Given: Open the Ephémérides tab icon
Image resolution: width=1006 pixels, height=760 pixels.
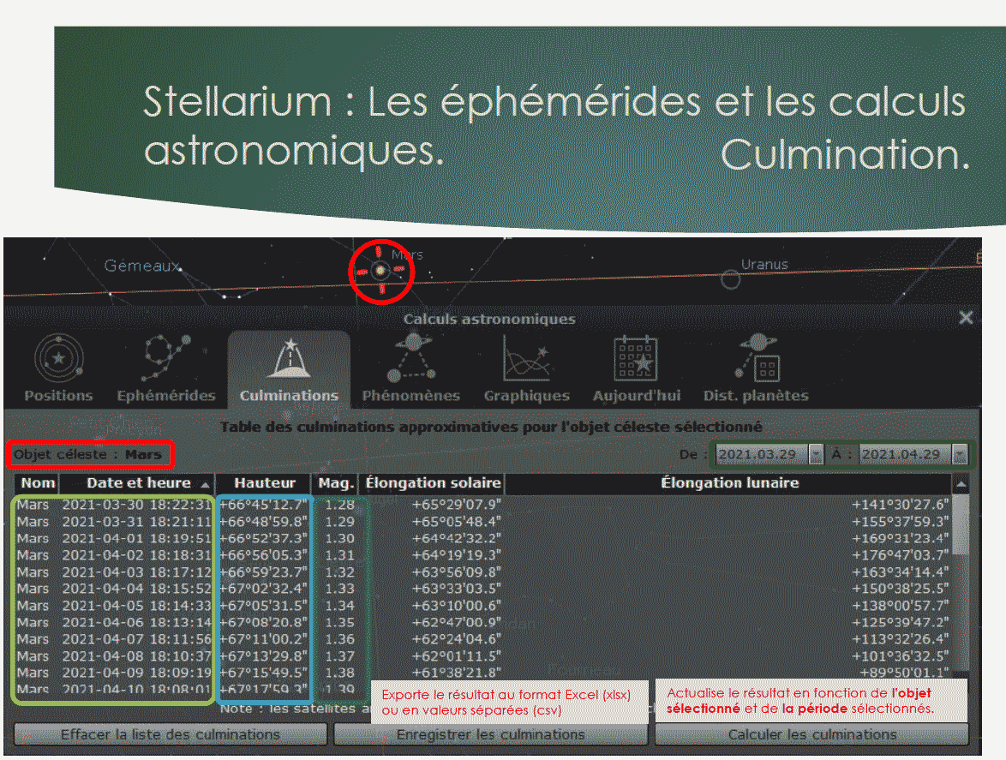Looking at the screenshot, I should tap(167, 358).
